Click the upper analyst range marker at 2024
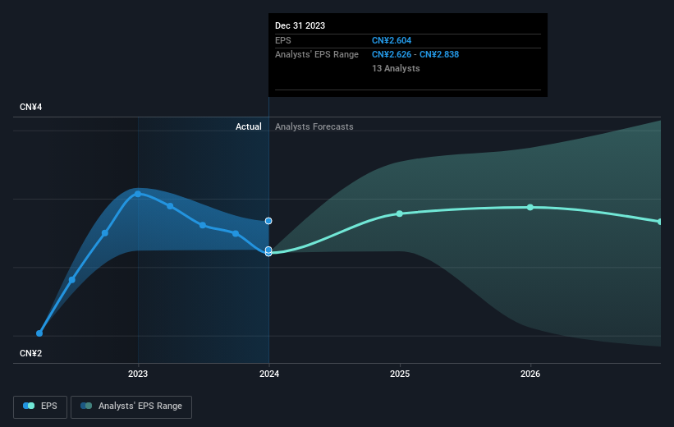This screenshot has width=674, height=427. pos(268,221)
